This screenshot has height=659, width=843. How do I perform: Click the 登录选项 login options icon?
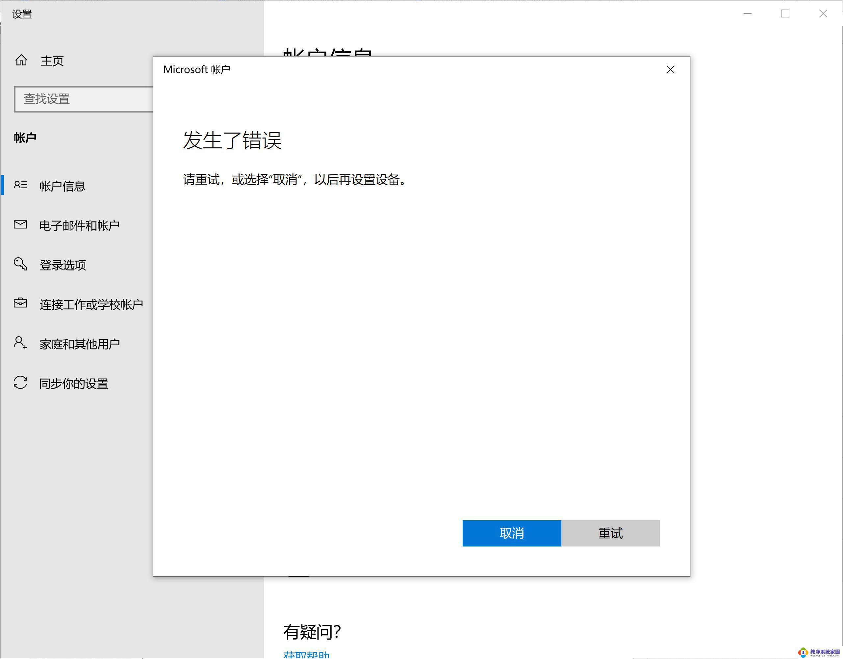point(20,264)
